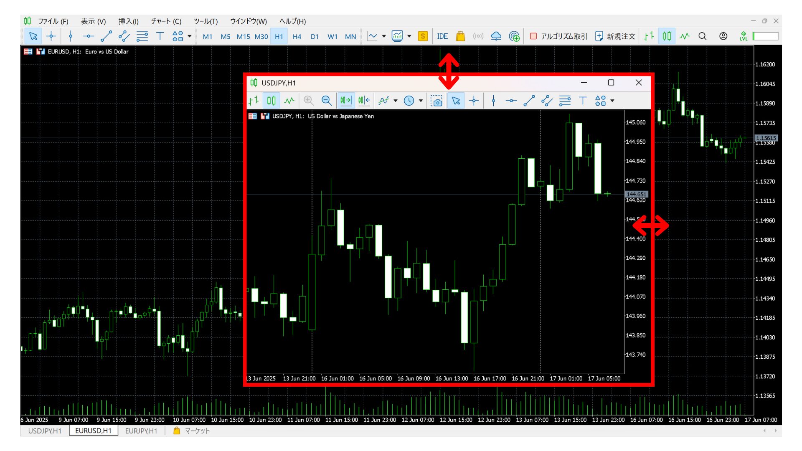802x451 pixels.
Task: Open the IDE MetaEditor button
Action: point(442,36)
